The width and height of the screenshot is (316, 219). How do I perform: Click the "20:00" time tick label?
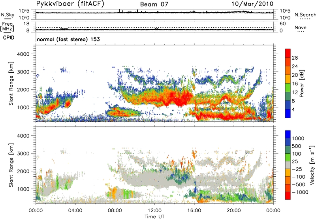234,211
